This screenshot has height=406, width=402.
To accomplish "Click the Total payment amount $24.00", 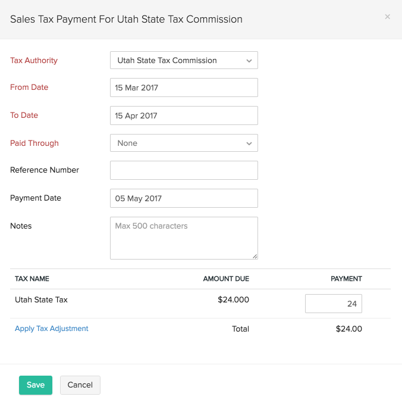I will click(x=348, y=329).
